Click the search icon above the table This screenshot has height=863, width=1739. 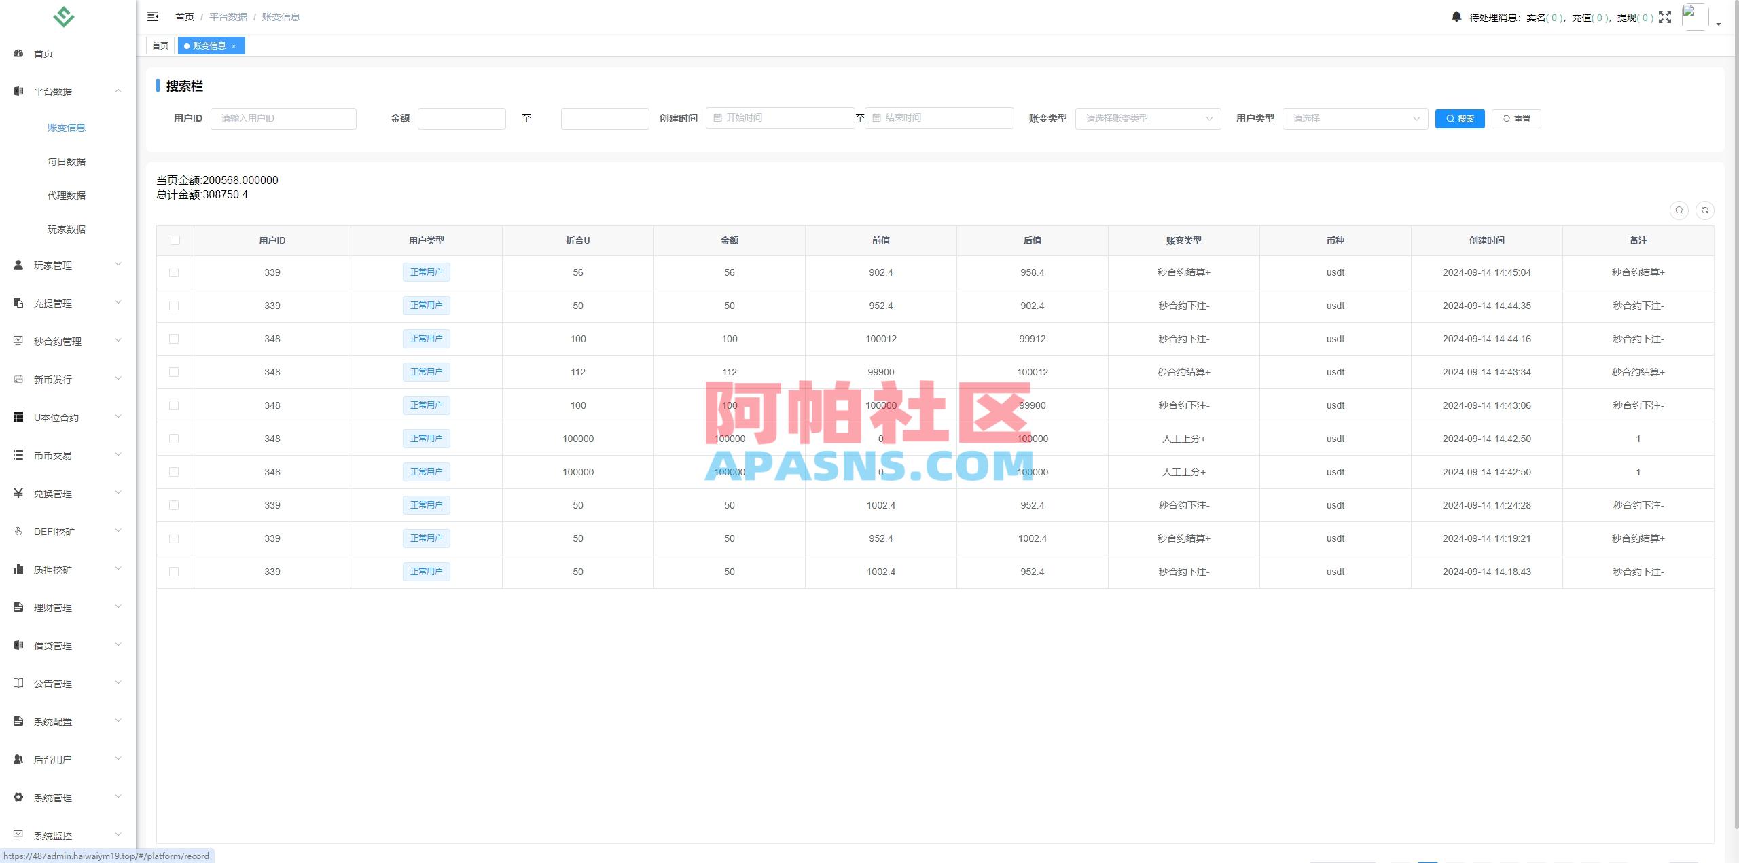pos(1679,210)
